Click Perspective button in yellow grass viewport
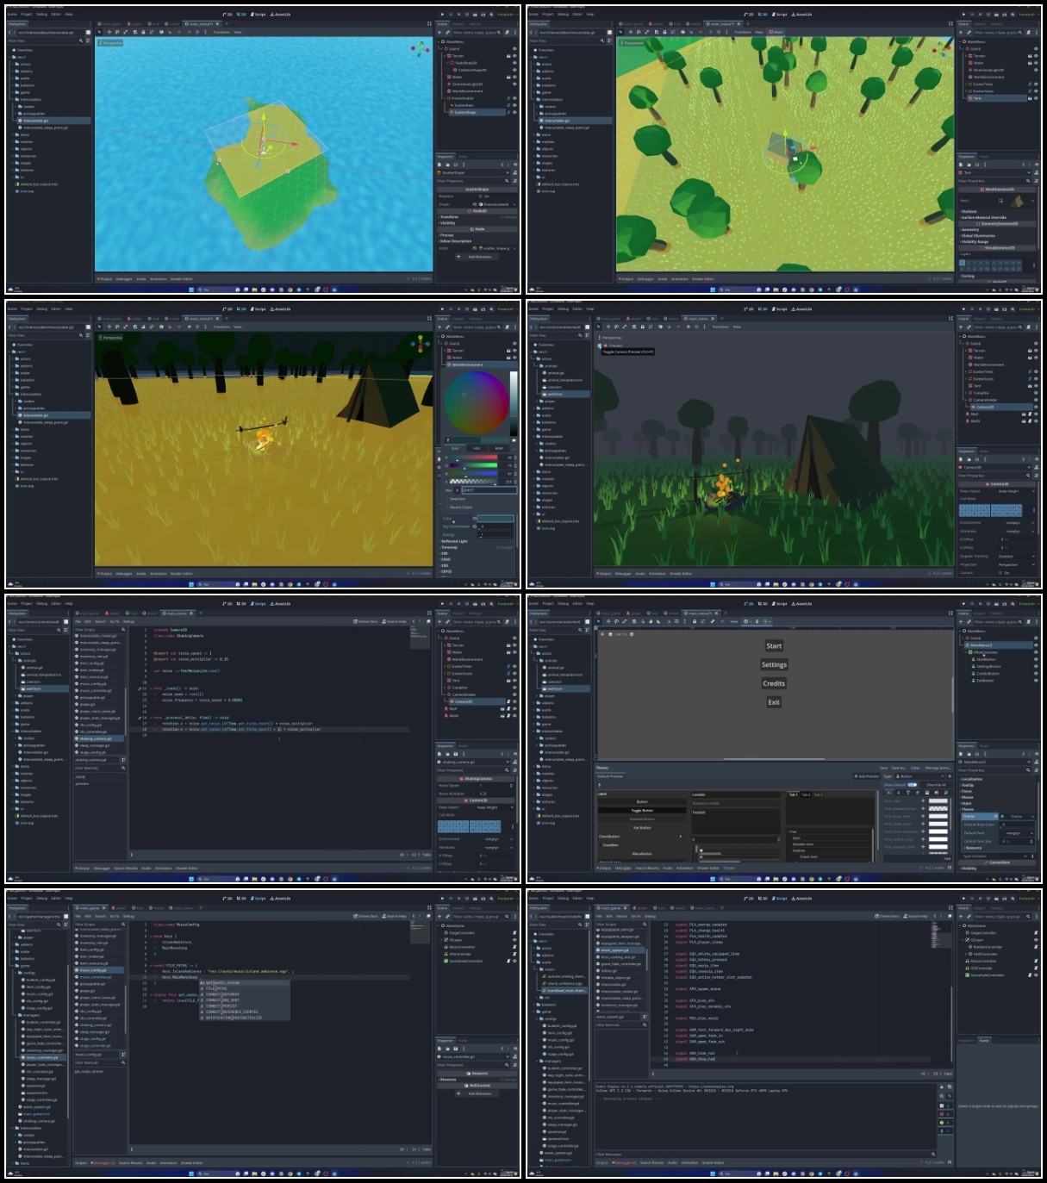The image size is (1047, 1183). [113, 337]
